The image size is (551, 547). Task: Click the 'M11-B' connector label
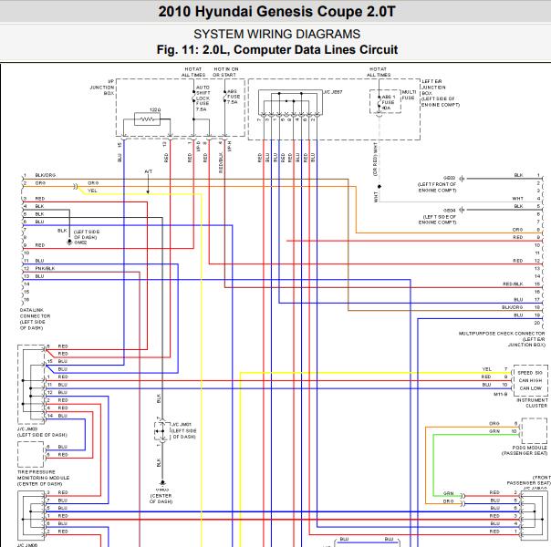[x=501, y=394]
